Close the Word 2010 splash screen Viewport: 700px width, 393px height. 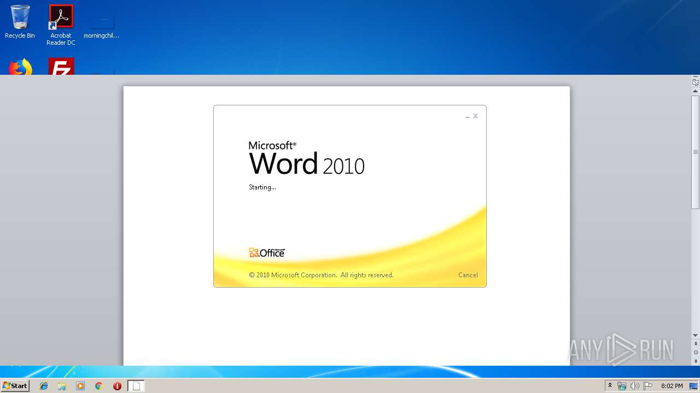click(x=476, y=116)
